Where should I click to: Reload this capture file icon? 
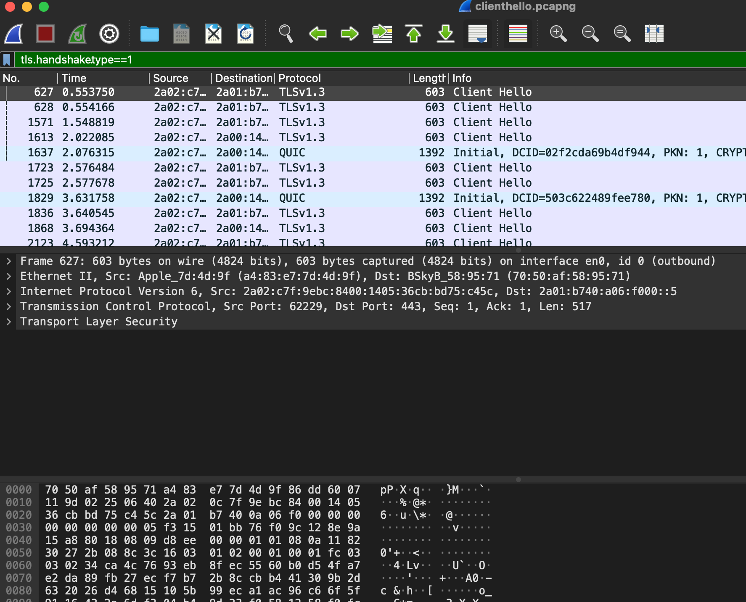245,34
